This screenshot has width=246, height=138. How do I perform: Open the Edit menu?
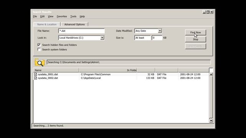(x=42, y=16)
